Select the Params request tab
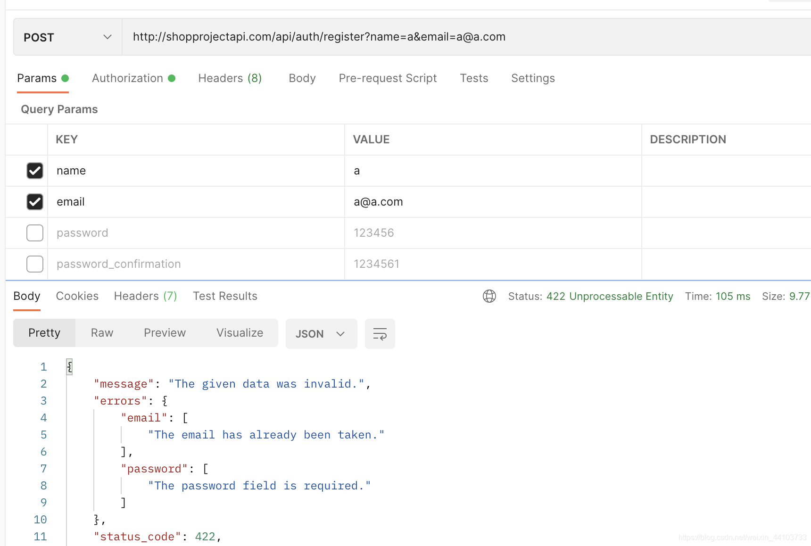 [43, 78]
